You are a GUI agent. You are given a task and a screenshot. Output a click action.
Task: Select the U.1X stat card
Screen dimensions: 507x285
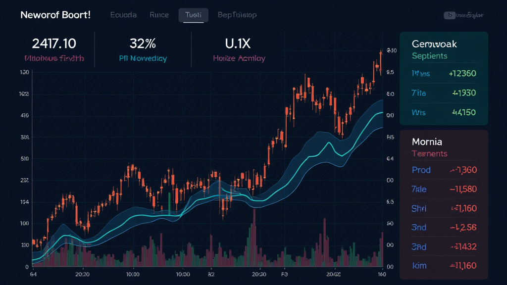239,49
